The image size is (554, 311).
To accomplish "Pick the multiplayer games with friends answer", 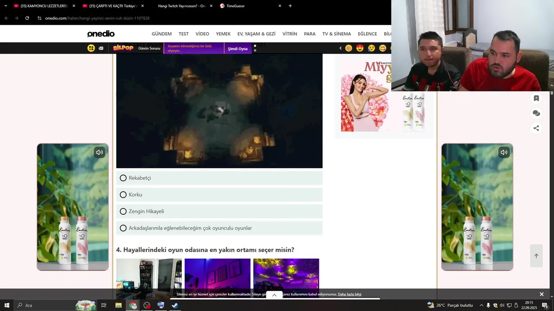I will 219,228.
